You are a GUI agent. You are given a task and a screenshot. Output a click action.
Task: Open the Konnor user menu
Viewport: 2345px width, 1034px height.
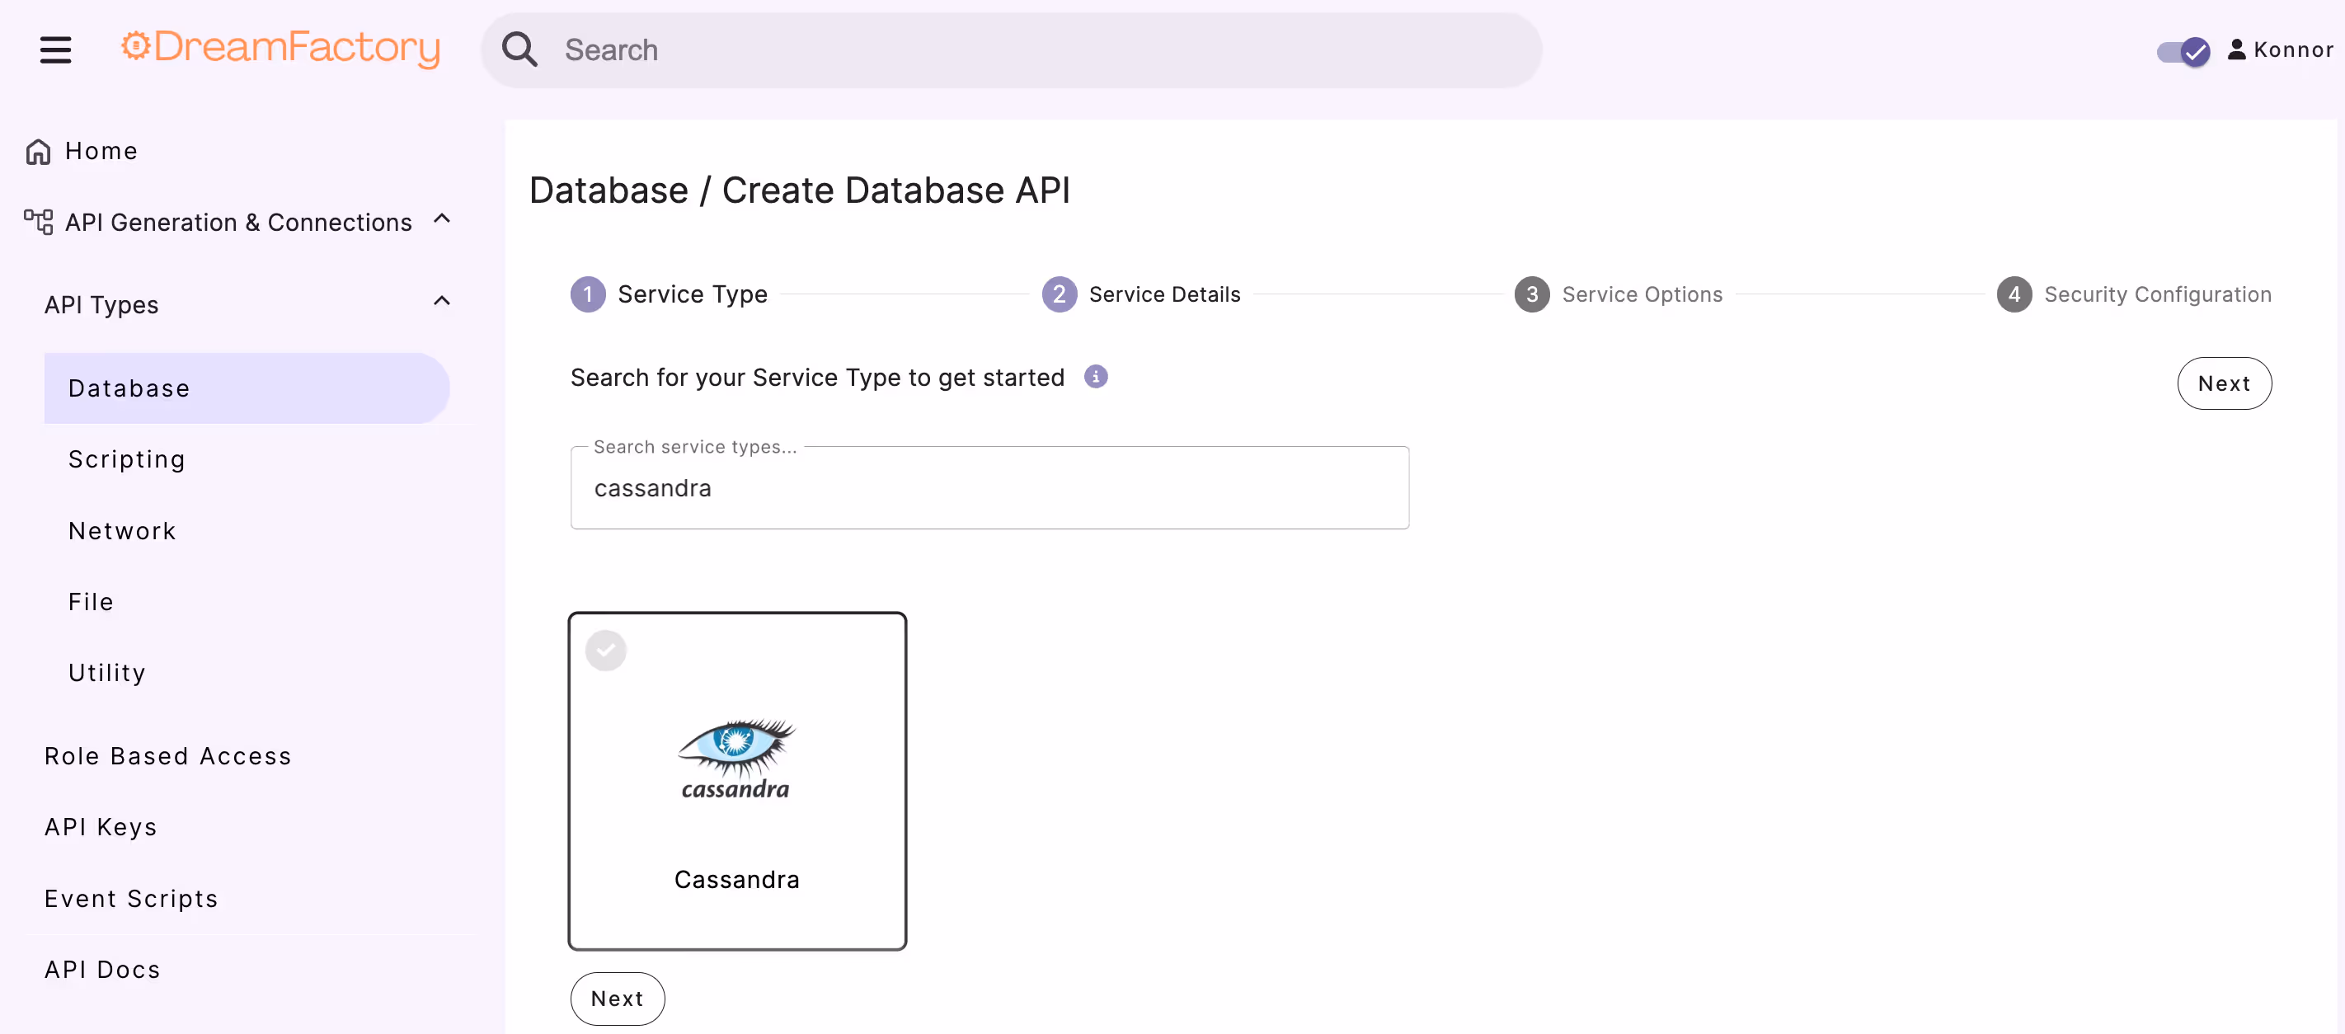coord(2282,49)
